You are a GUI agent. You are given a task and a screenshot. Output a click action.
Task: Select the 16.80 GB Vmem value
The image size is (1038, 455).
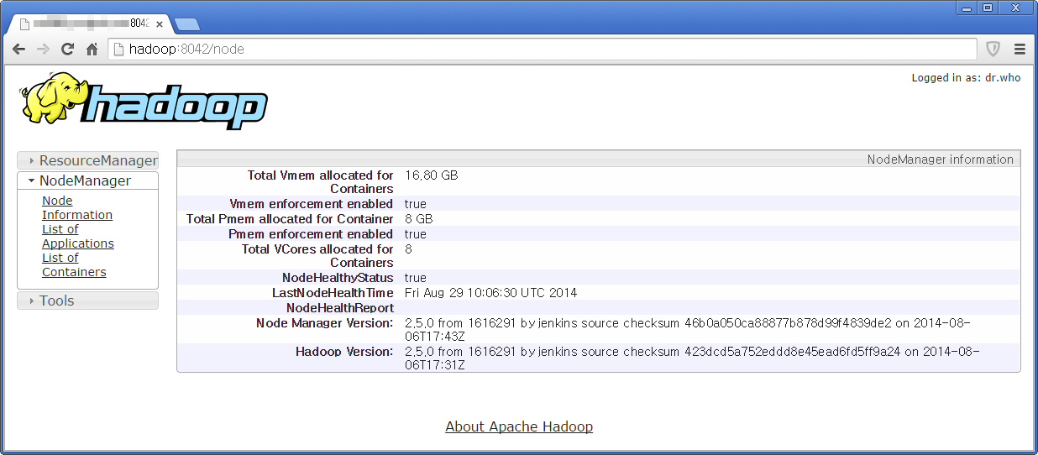431,175
